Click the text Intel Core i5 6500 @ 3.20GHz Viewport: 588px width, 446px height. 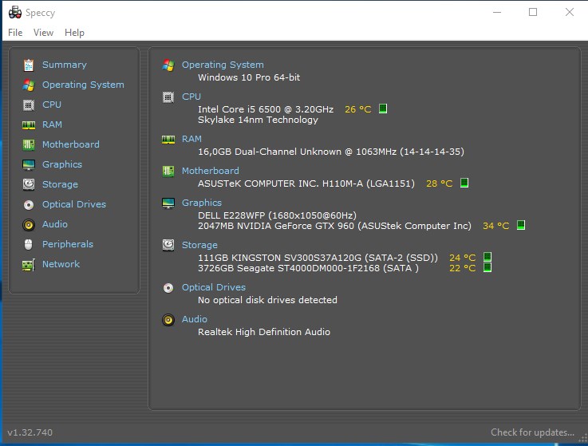click(x=266, y=109)
